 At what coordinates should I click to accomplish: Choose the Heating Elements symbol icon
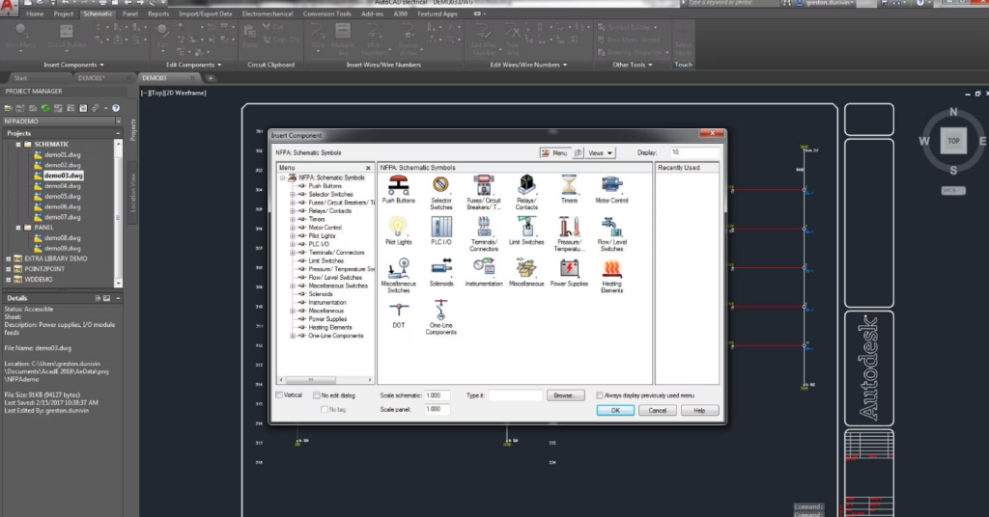(611, 269)
